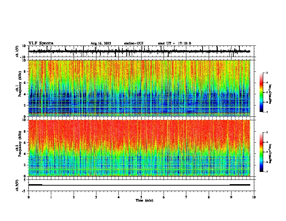Click the ch.2 color scale bar

point(261,152)
